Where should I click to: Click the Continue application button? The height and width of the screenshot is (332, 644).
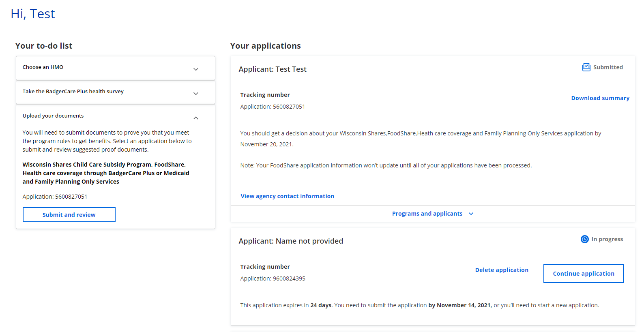pyautogui.click(x=583, y=274)
